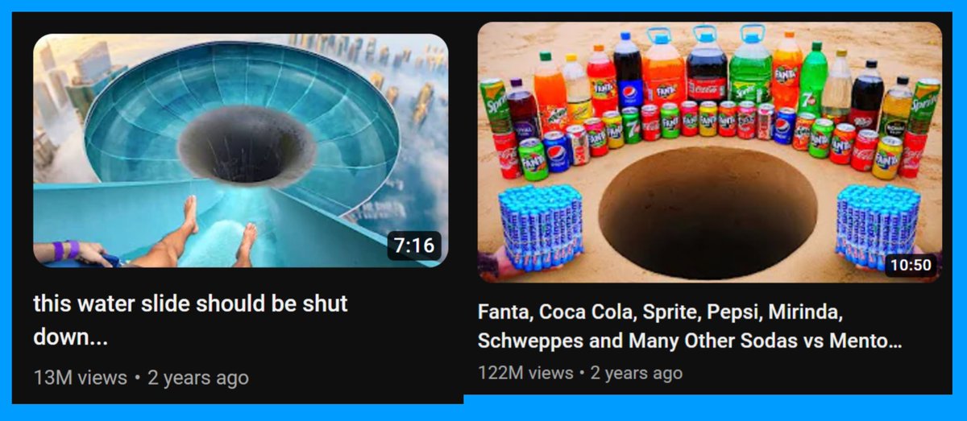Click the '122M views' metadata text
This screenshot has height=421, width=967.
(x=525, y=373)
